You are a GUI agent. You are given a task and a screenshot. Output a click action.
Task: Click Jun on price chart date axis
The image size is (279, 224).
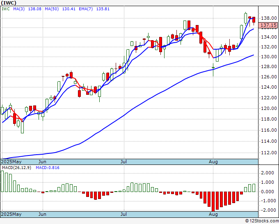42,162
